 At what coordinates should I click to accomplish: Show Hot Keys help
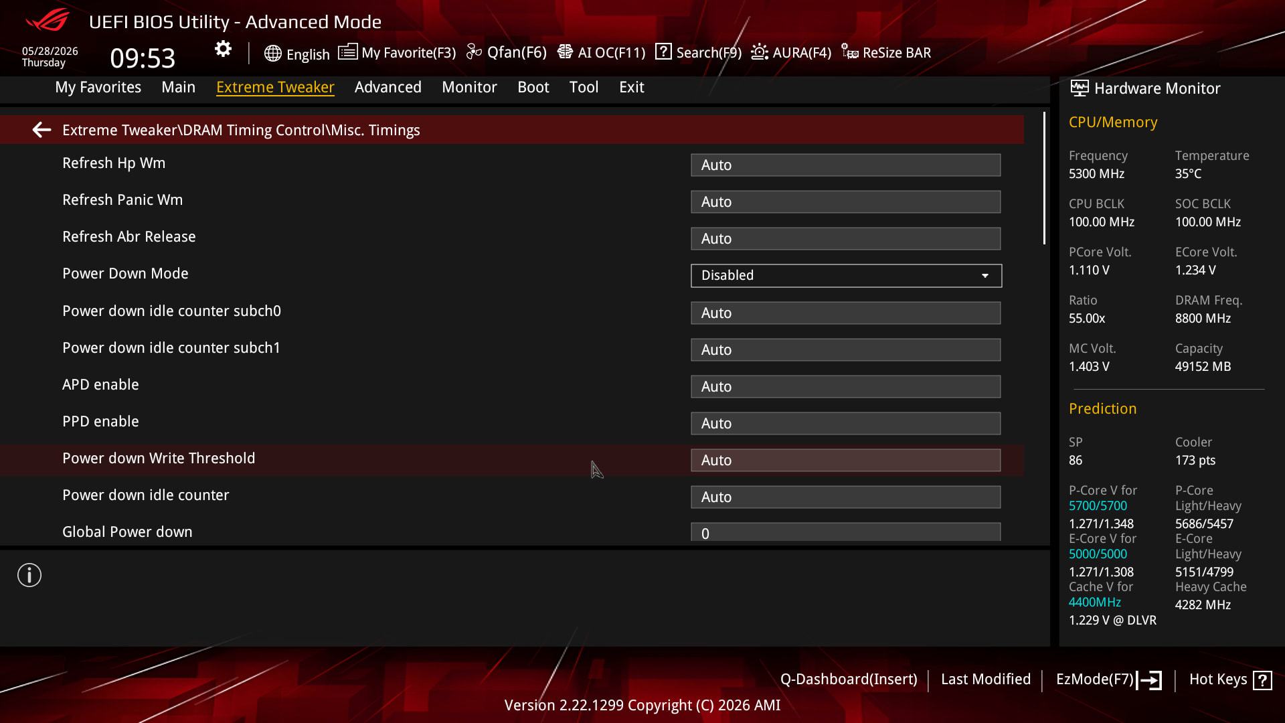point(1218,679)
